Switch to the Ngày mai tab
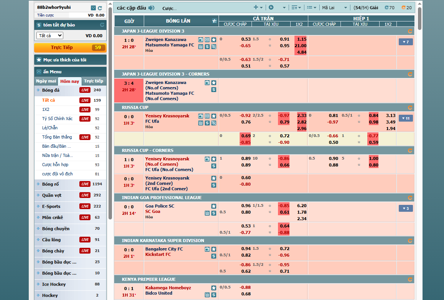 pyautogui.click(x=46, y=81)
